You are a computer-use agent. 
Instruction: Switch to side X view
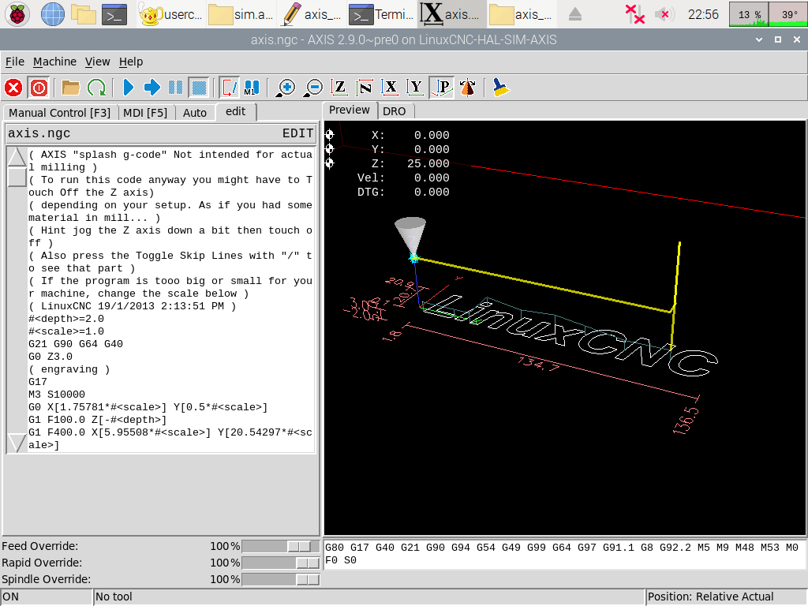click(390, 88)
